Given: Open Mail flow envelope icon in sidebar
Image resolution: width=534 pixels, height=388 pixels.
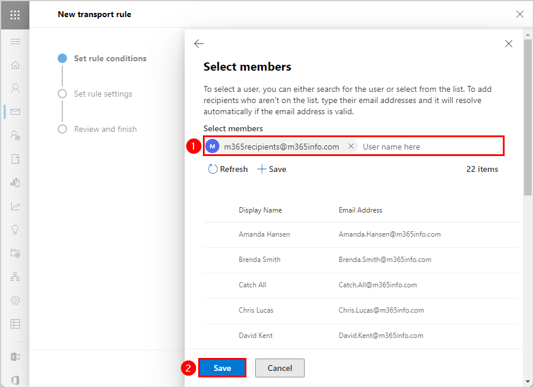Looking at the screenshot, I should point(15,112).
